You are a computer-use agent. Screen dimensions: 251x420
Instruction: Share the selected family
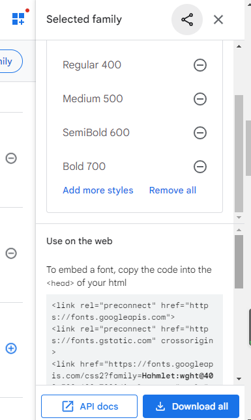click(x=187, y=20)
